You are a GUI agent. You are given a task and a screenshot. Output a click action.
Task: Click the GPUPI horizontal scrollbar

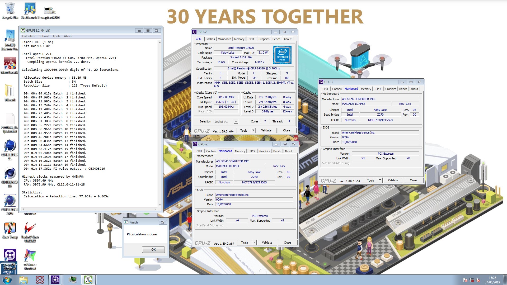89,209
